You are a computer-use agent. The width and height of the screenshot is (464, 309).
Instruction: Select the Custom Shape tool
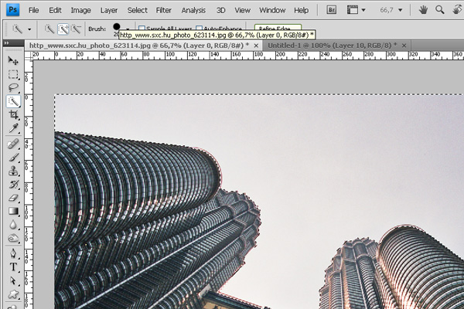(x=13, y=294)
